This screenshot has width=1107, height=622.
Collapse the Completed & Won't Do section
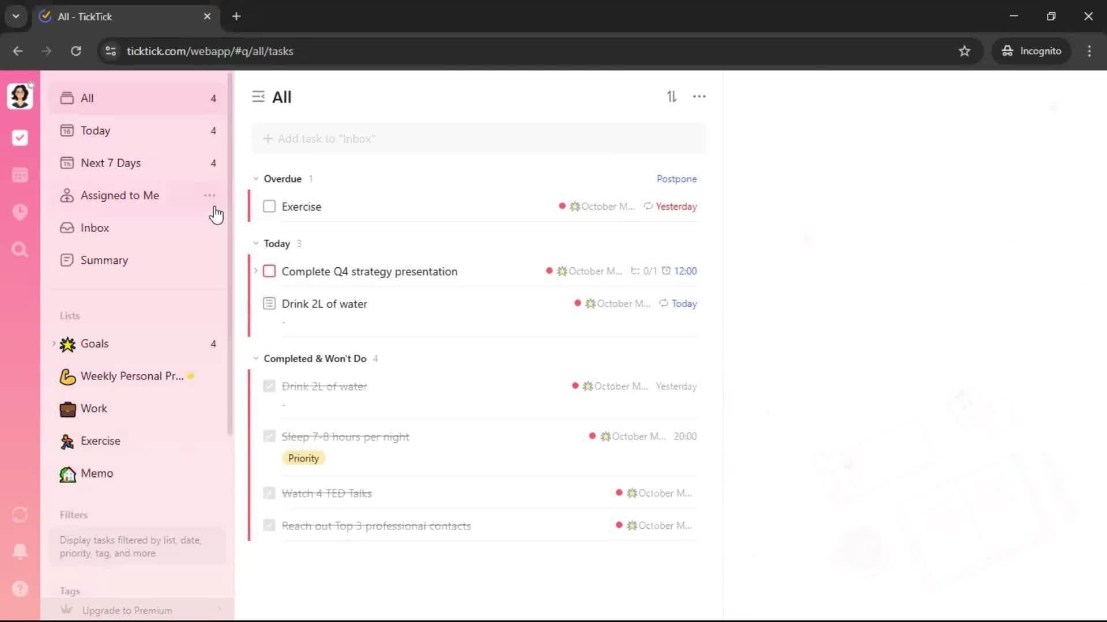[x=256, y=358]
